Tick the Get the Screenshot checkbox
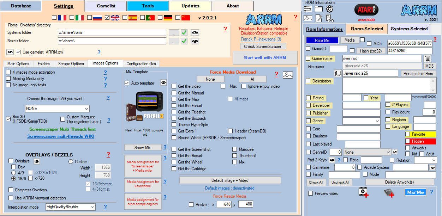This screenshot has height=216, width=442. 174,149
